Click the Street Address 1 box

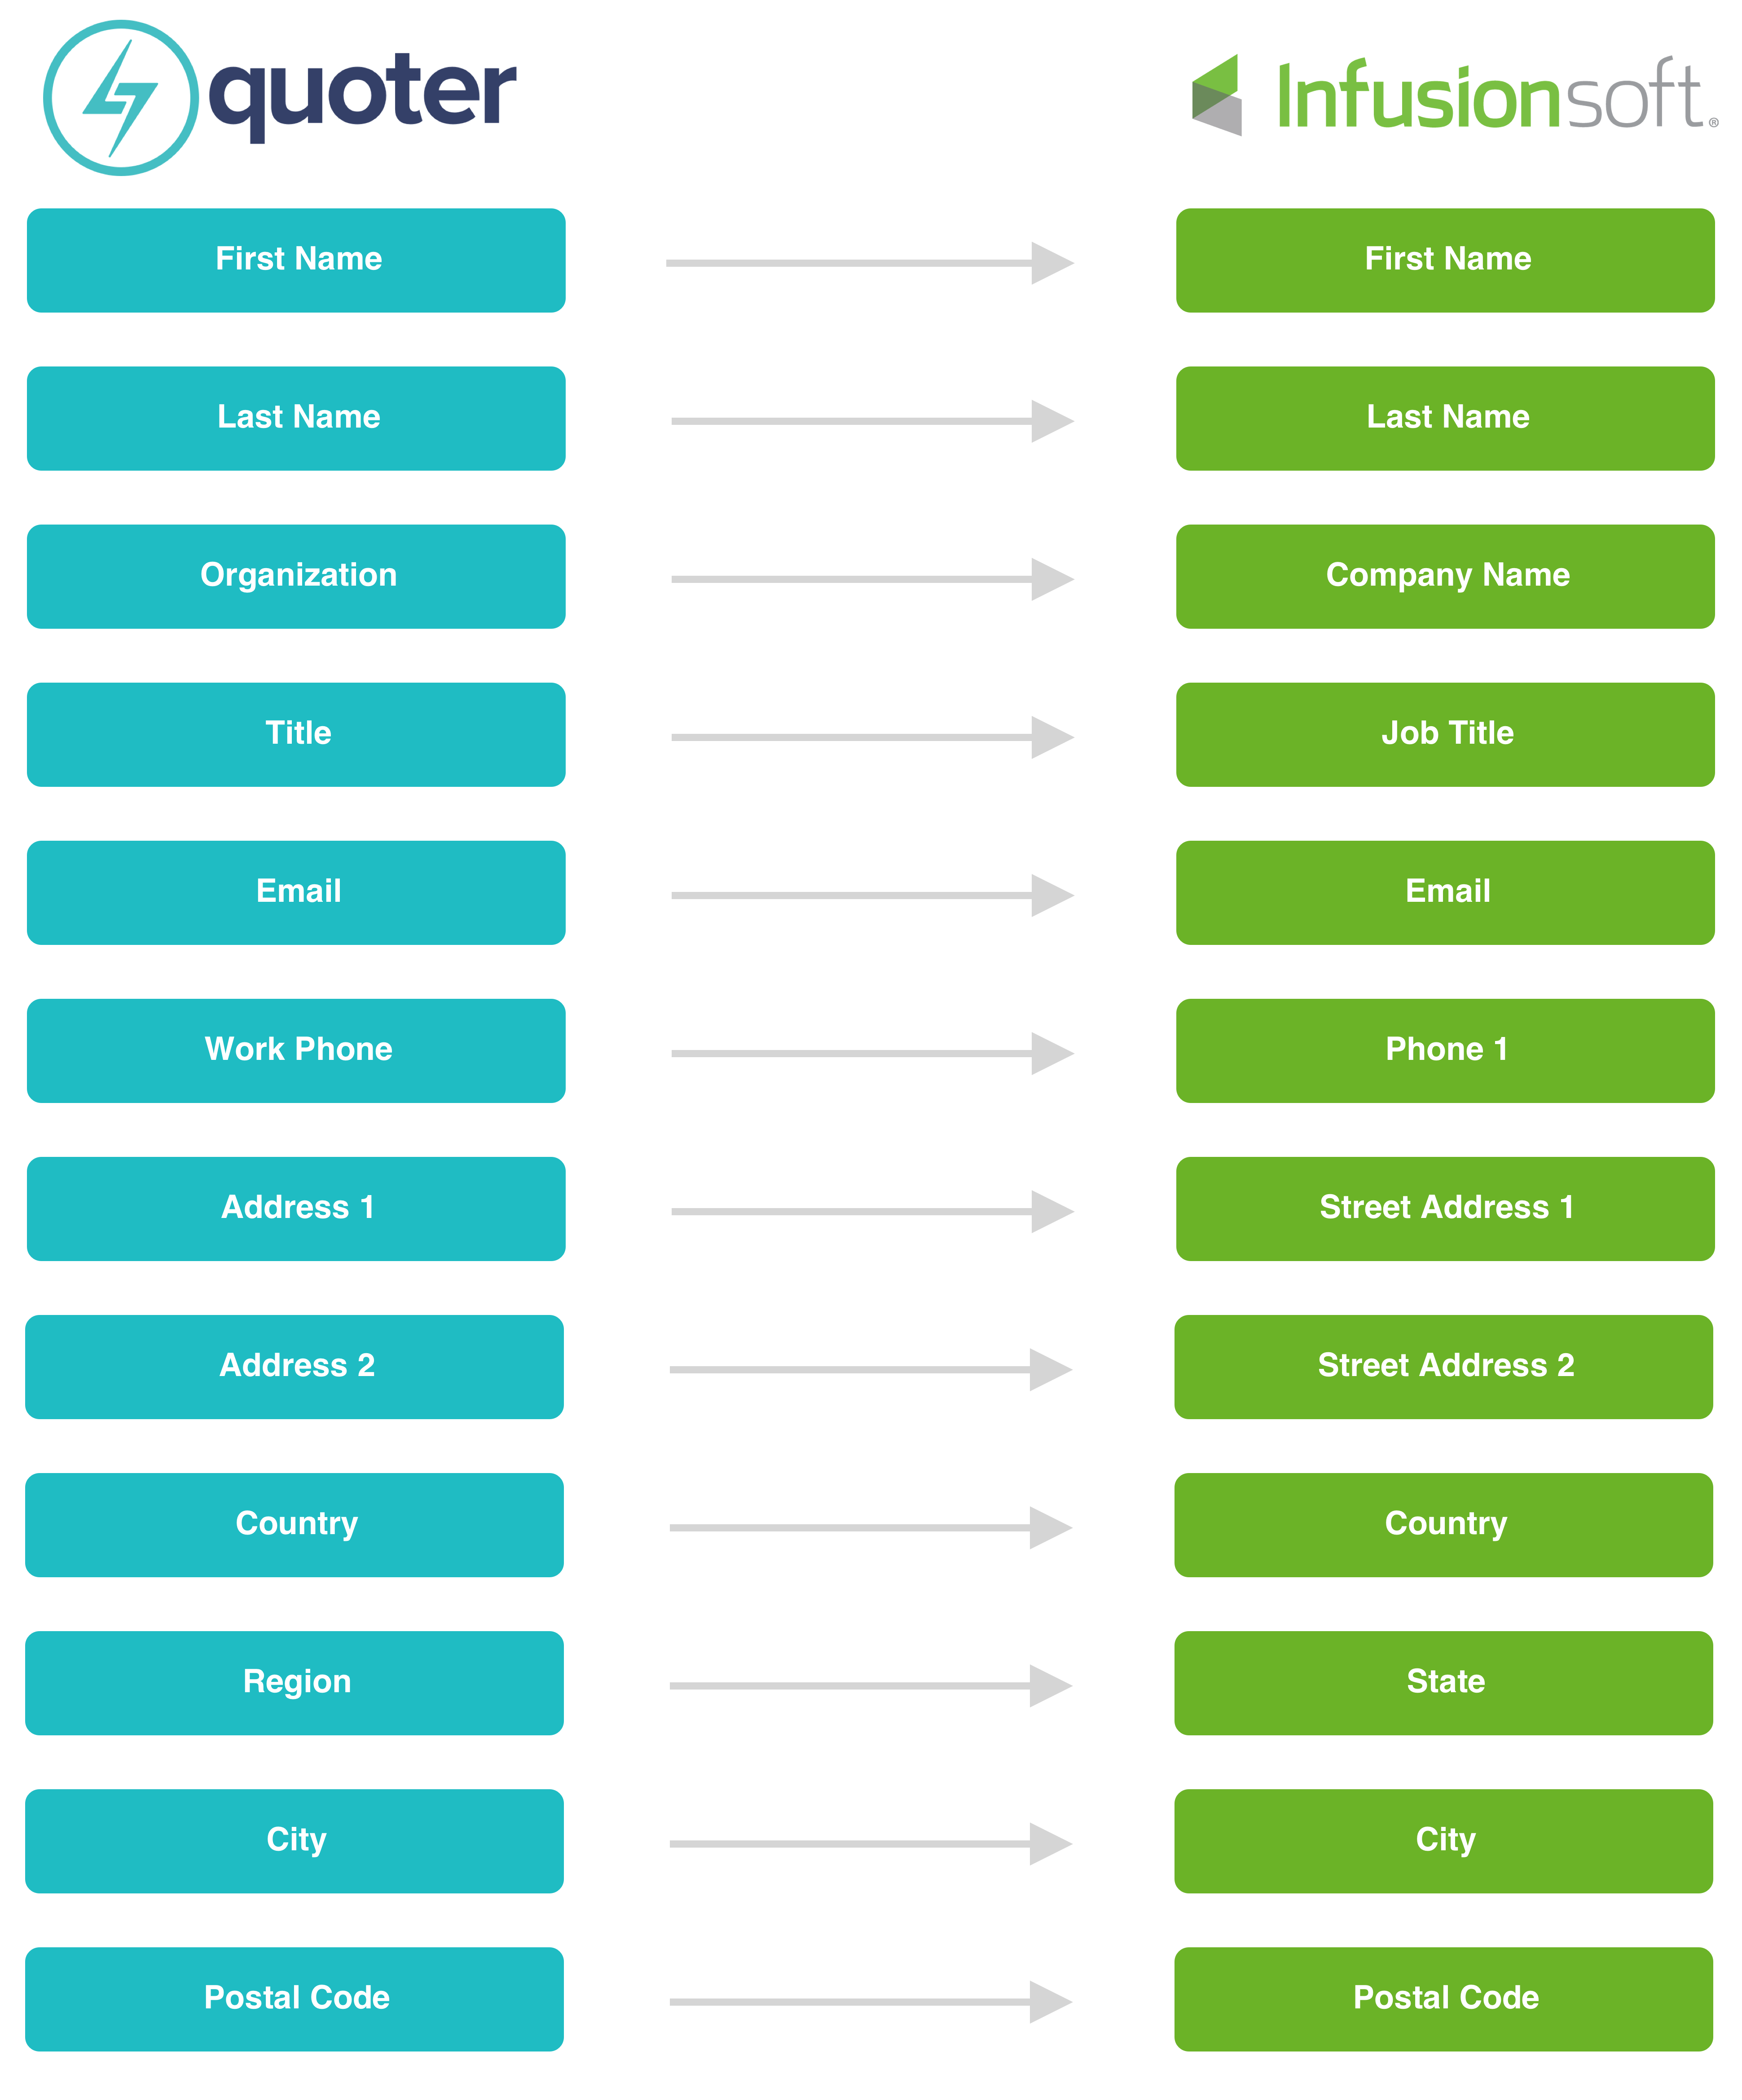pos(1445,1208)
